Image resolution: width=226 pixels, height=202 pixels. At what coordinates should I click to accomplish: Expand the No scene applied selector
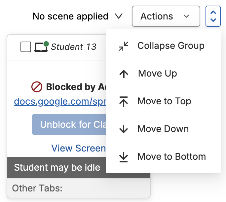(78, 16)
